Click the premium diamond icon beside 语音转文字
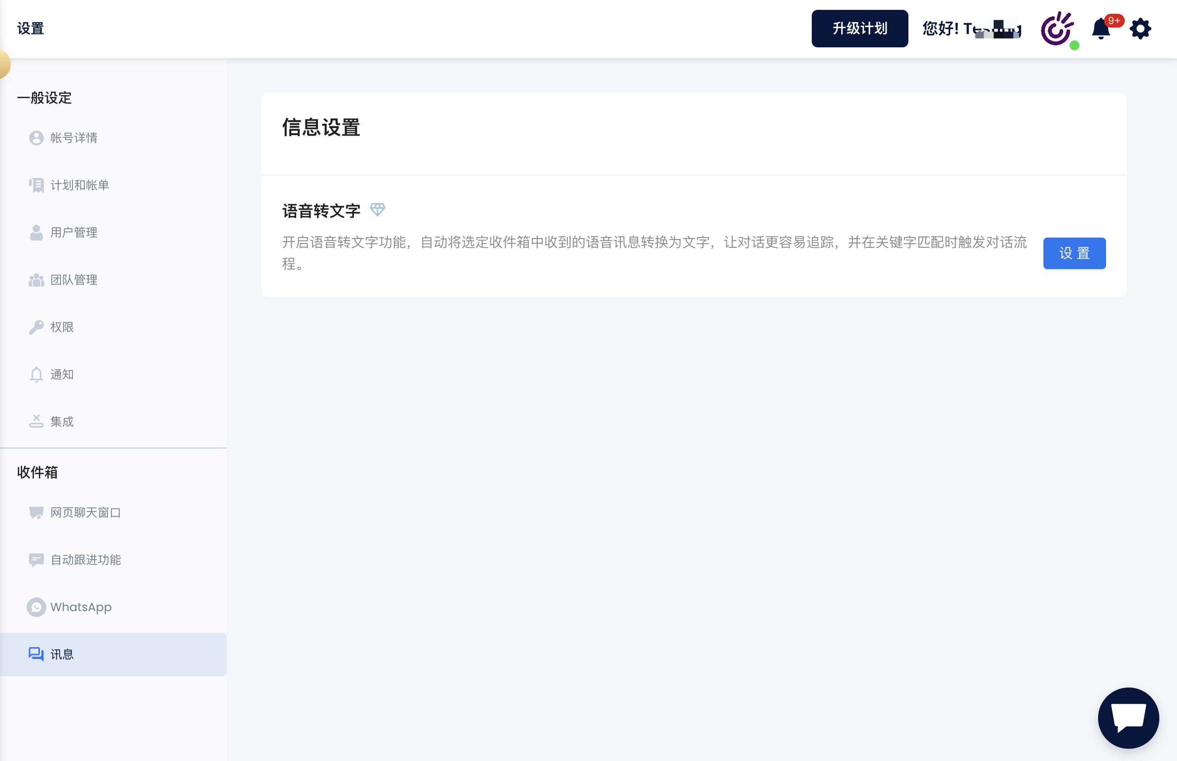1177x761 pixels. click(x=378, y=209)
